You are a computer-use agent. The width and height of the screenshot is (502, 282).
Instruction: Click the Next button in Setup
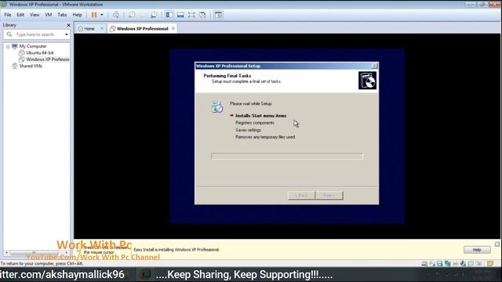tap(329, 195)
